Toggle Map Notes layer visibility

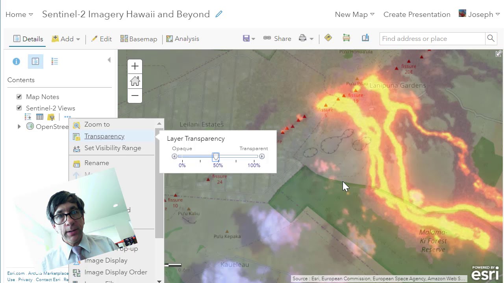(x=19, y=97)
